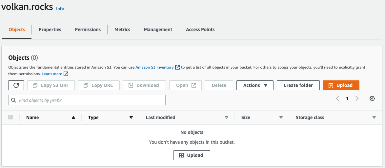Click the Last modified column header
The height and width of the screenshot is (168, 385).
pos(160,117)
